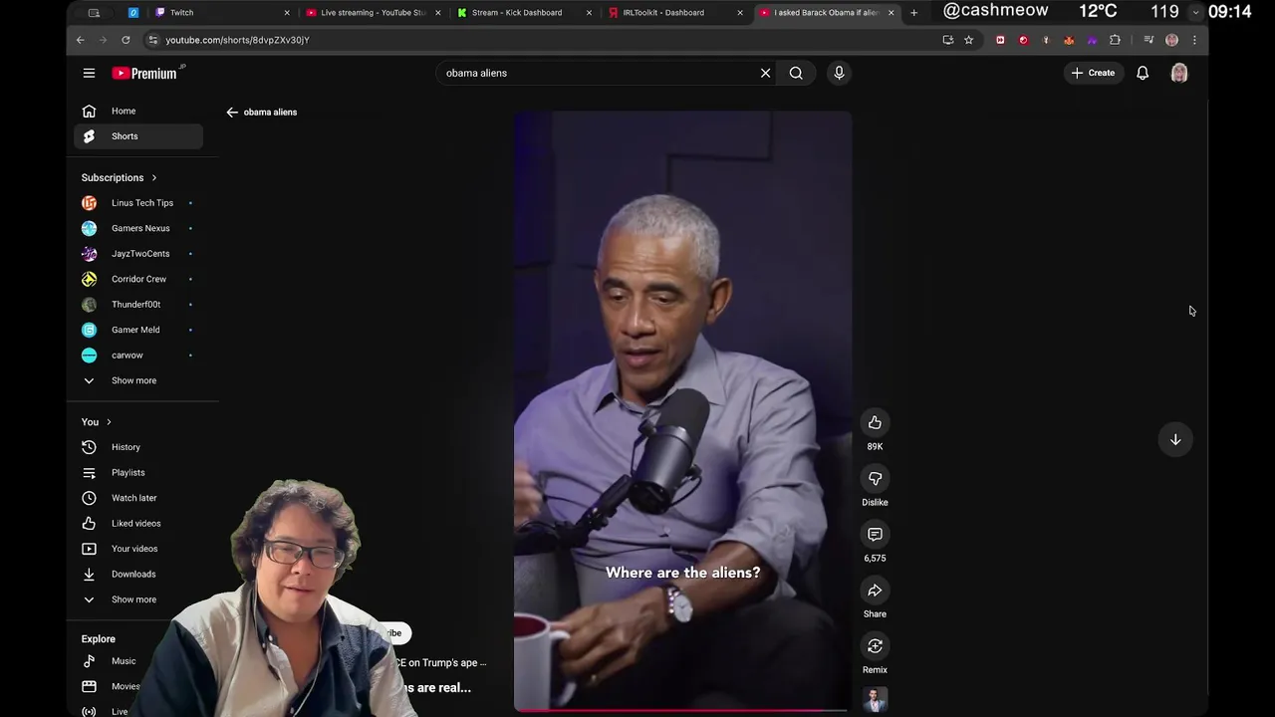Open Music under Explore

[124, 661]
